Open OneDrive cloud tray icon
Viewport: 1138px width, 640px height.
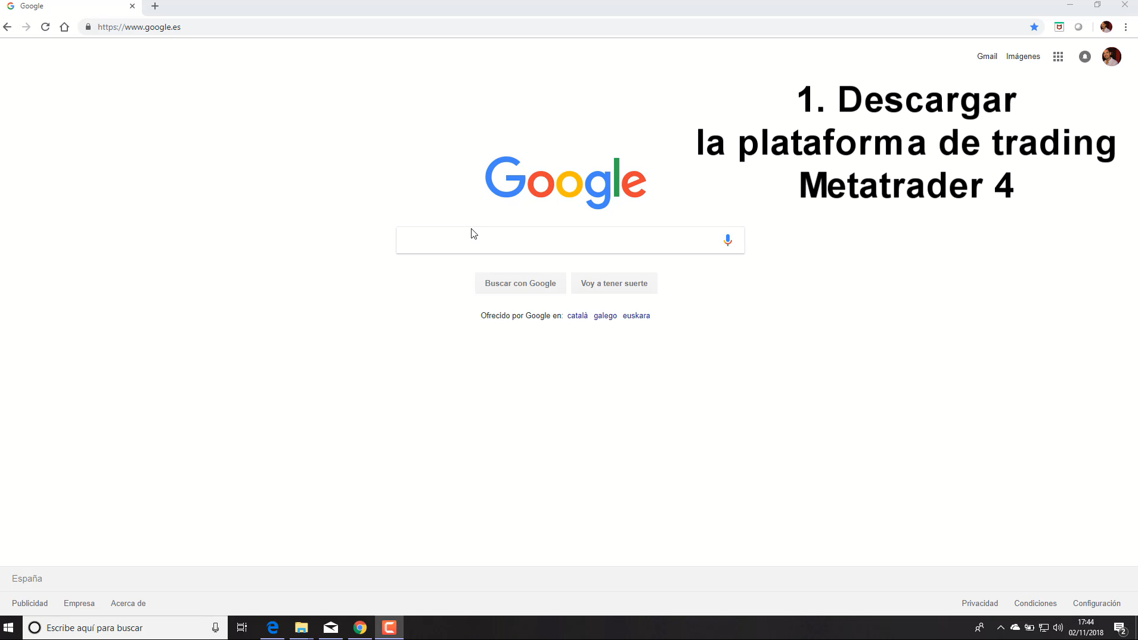pos(1015,627)
